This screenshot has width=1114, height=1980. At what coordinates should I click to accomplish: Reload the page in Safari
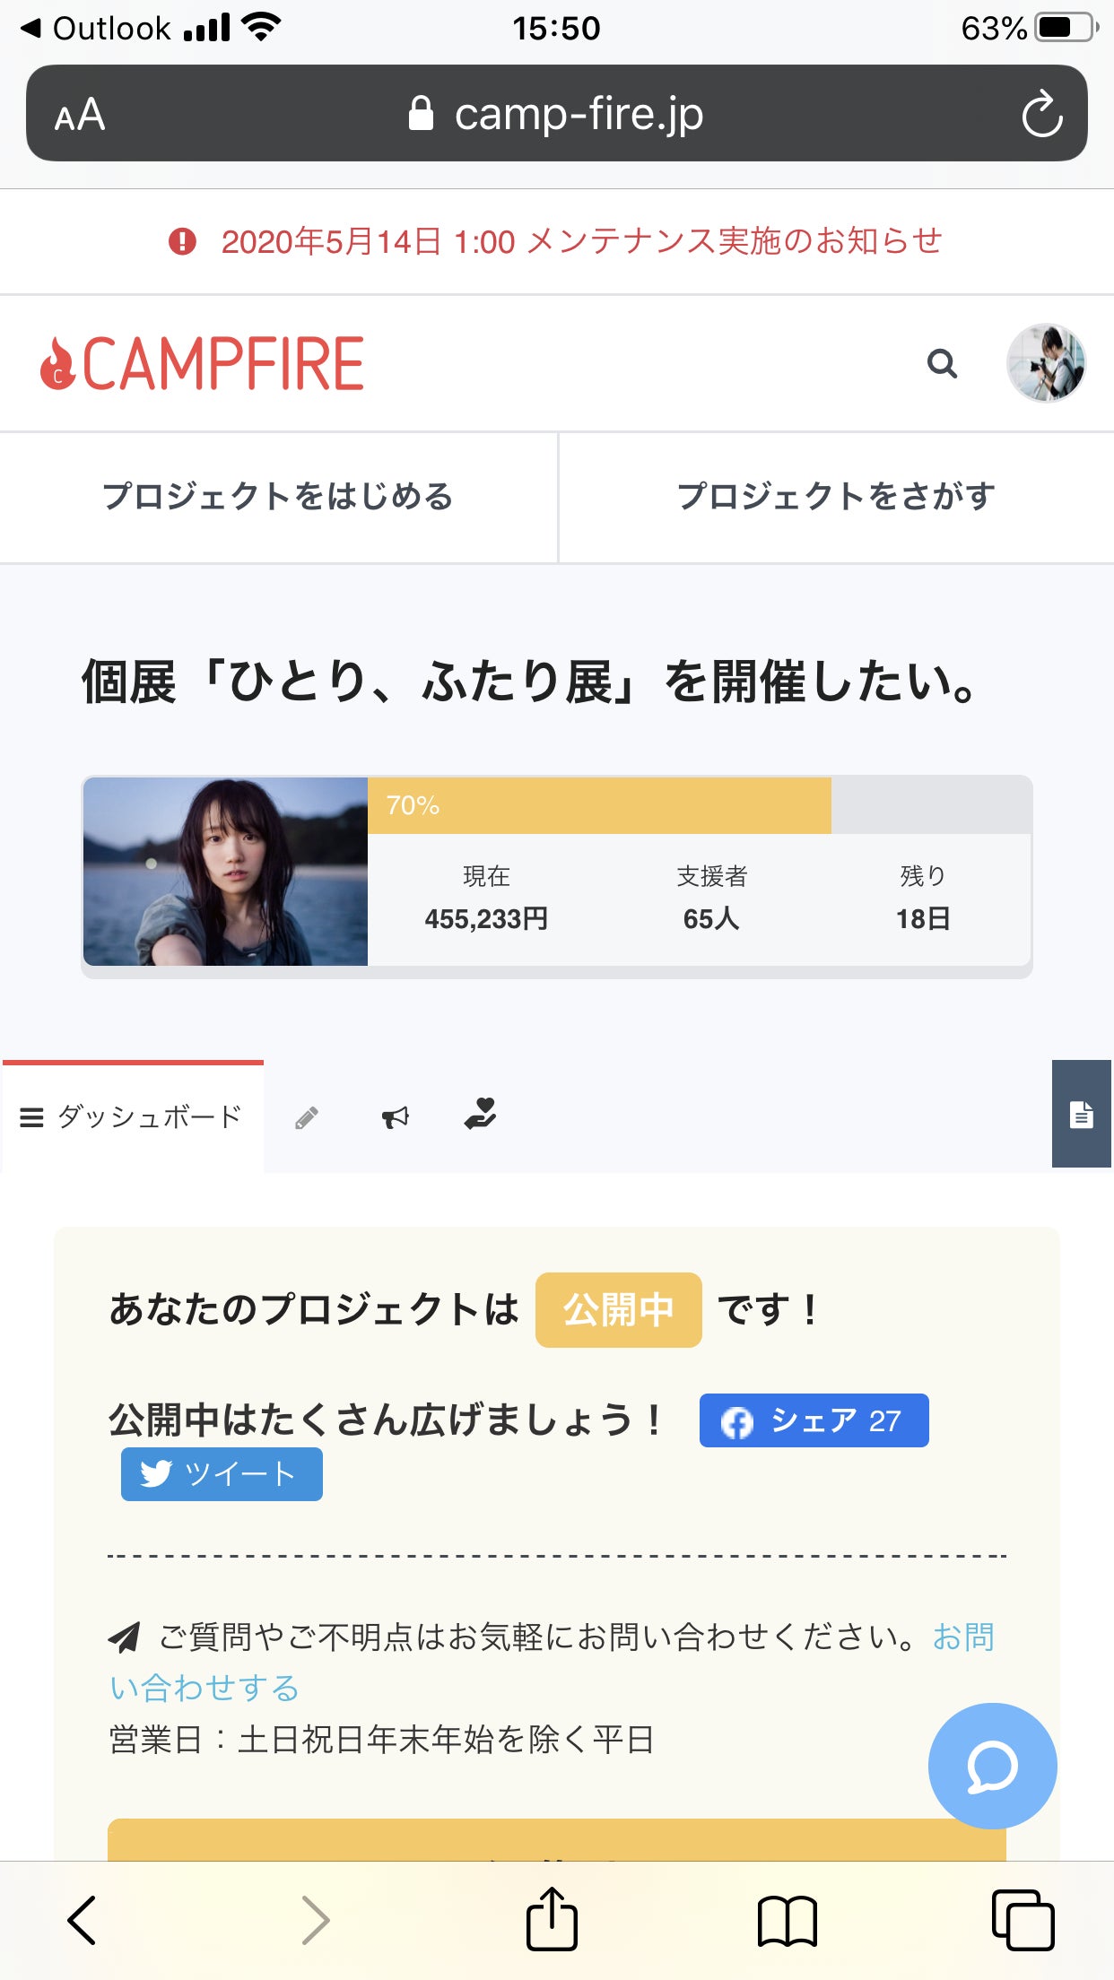(1041, 114)
